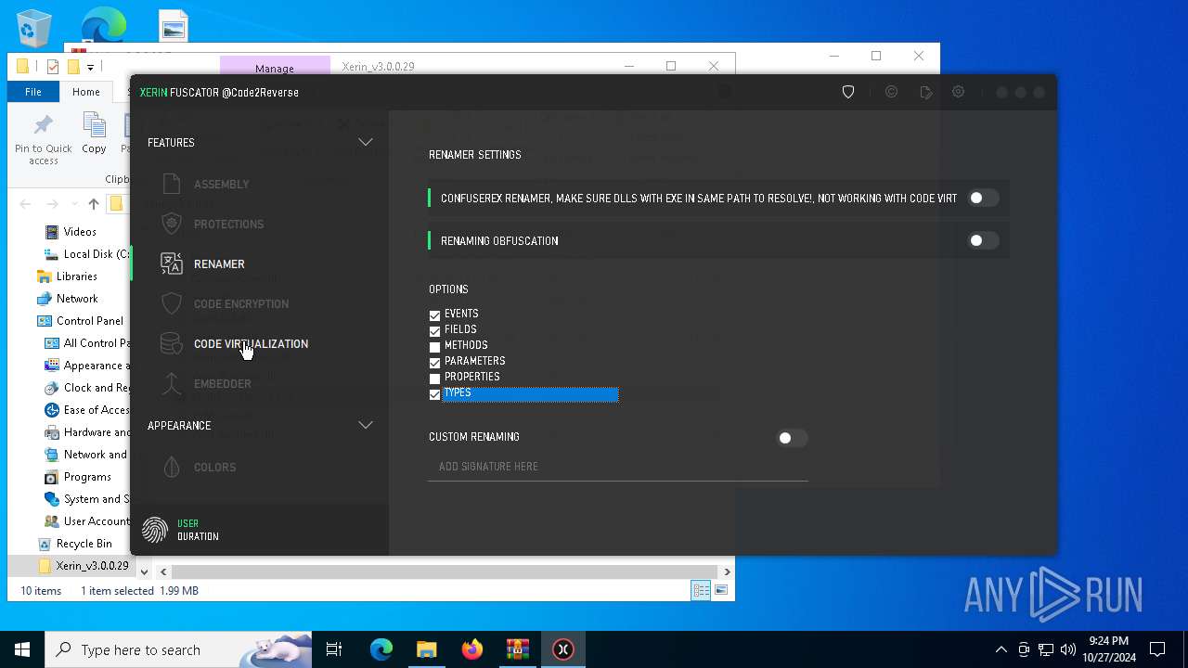
Task: Switch Explorer to details view icon
Action: click(x=701, y=590)
